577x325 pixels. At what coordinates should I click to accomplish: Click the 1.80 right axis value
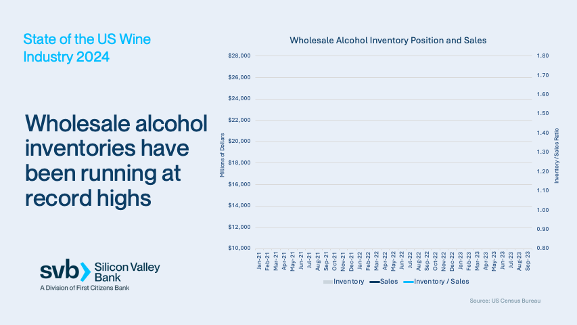[543, 56]
